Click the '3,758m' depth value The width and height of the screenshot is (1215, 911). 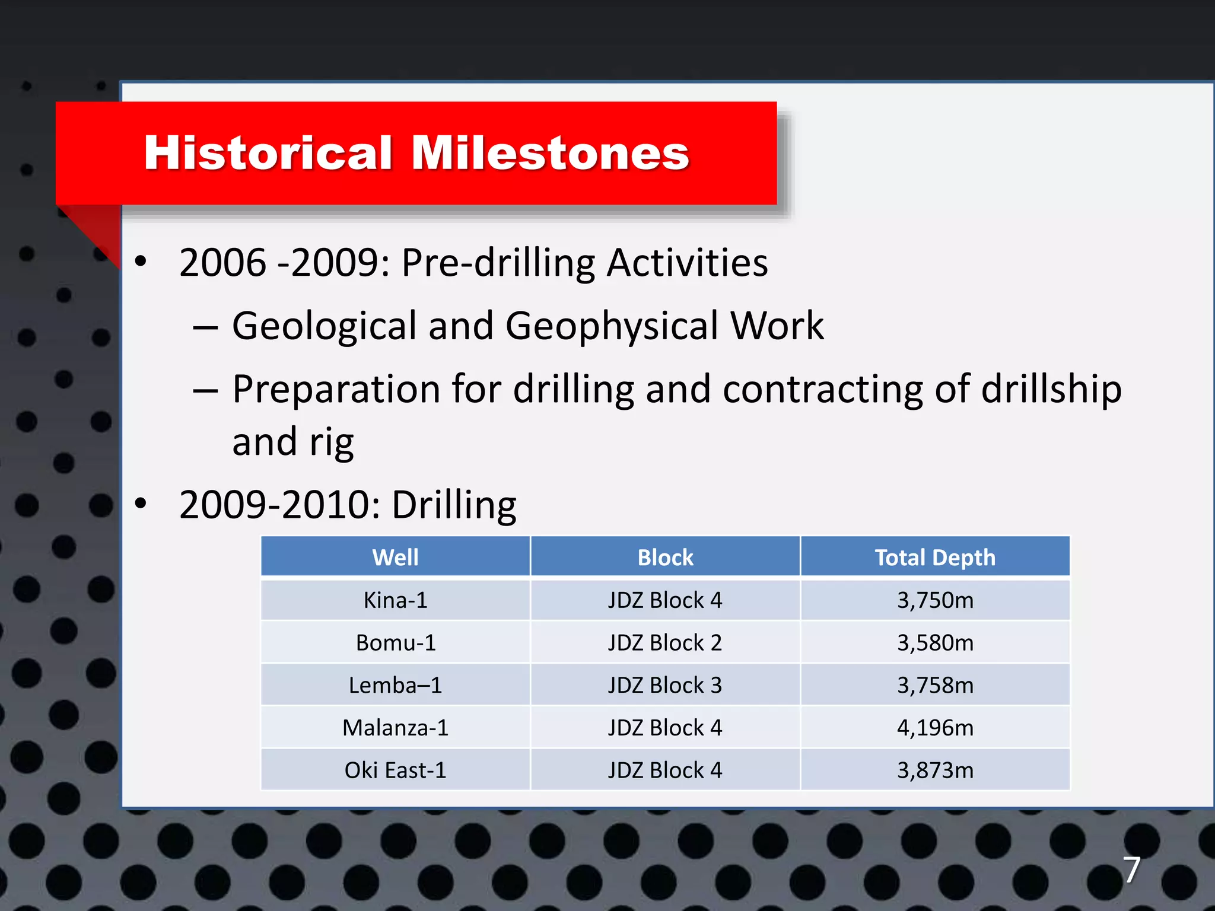(935, 685)
